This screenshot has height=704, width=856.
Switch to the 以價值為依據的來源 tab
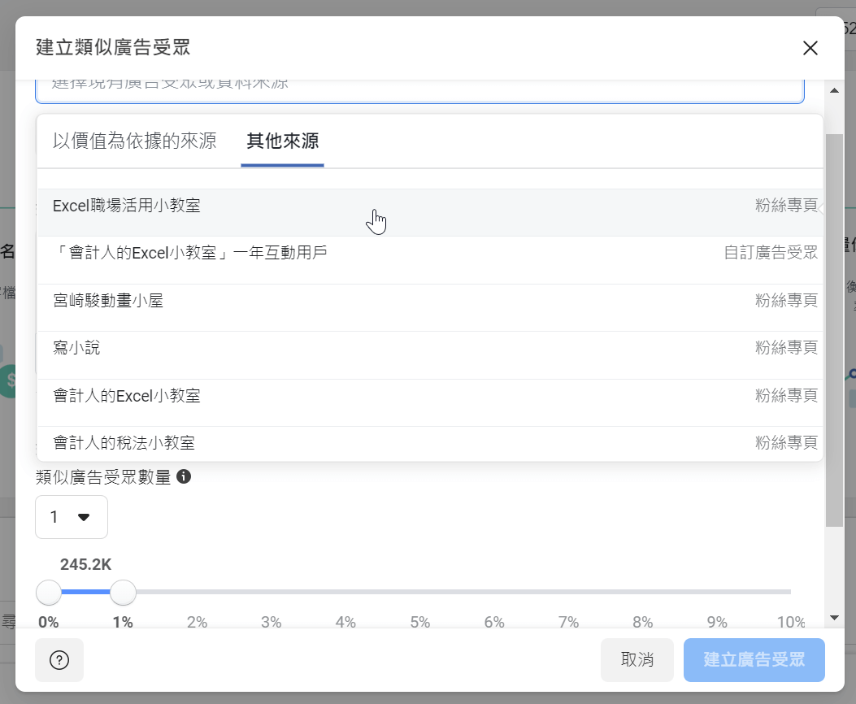click(x=134, y=141)
